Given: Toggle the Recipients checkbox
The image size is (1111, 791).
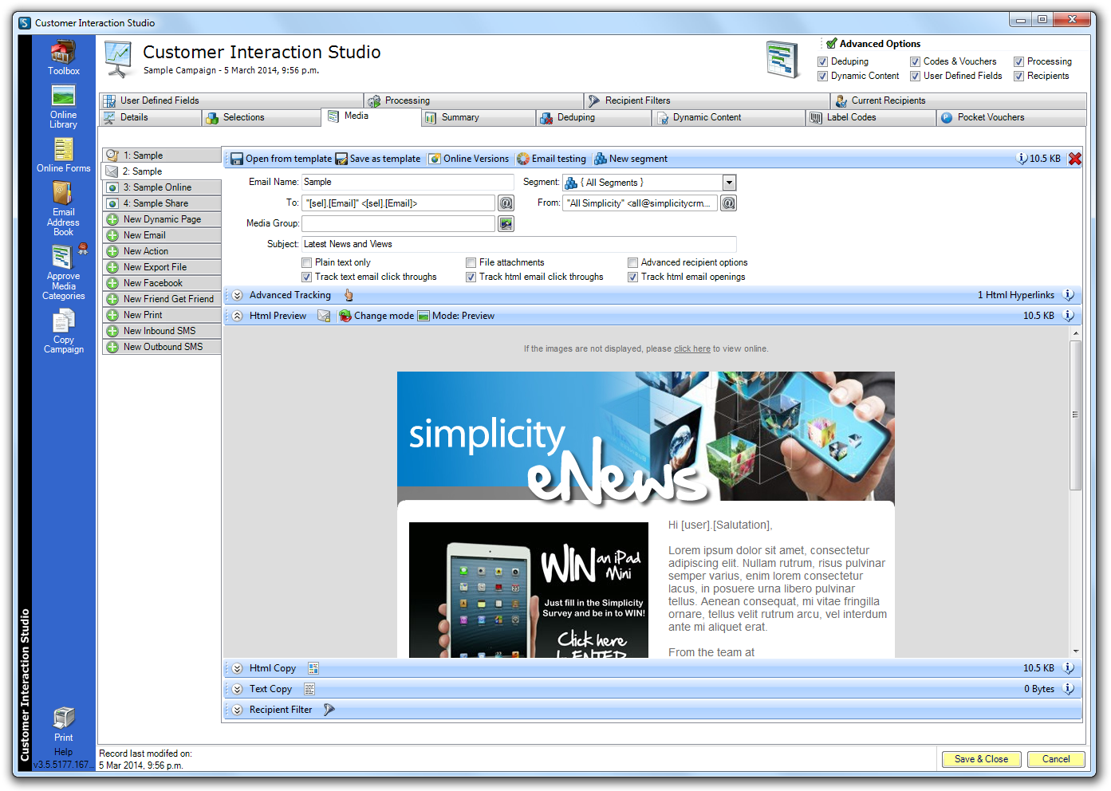Looking at the screenshot, I should (1018, 76).
